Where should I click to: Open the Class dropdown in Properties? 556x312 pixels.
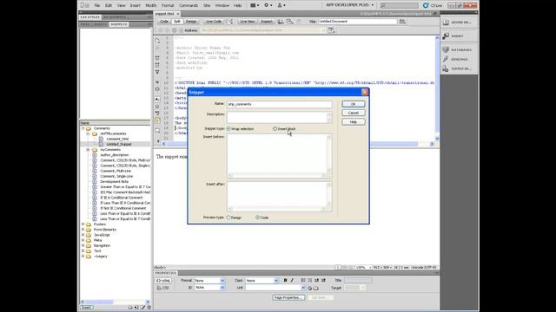[261, 281]
